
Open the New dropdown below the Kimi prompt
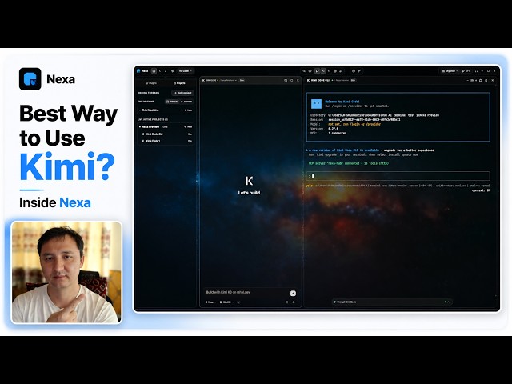point(210,302)
